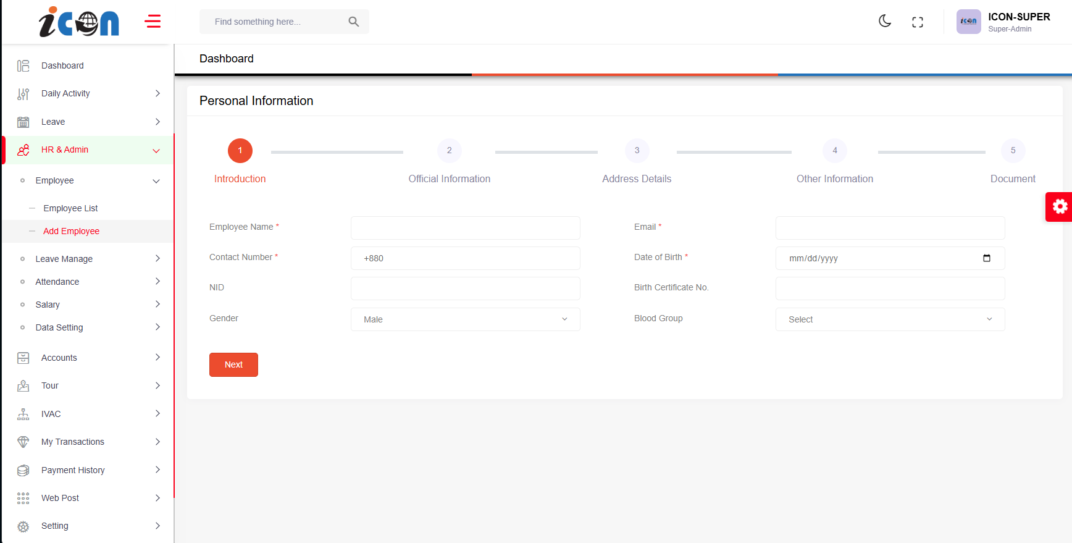Screen dimensions: 1072x543
Task: Click the Accounts sidebar icon
Action: 23,358
